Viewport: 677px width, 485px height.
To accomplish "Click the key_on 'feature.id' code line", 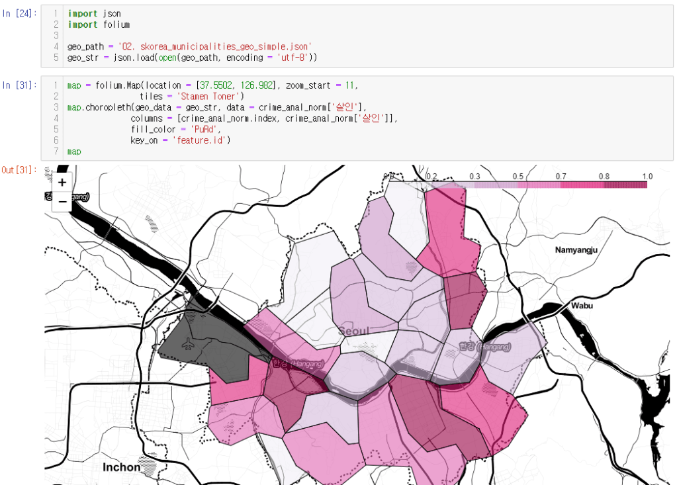I will pyautogui.click(x=180, y=140).
